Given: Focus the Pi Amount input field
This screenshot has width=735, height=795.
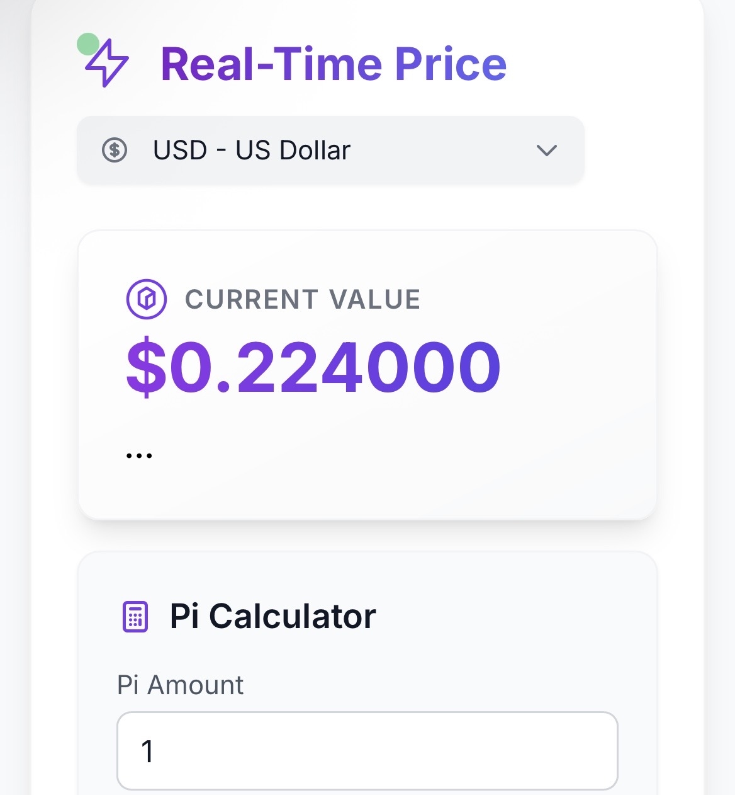Looking at the screenshot, I should [x=367, y=750].
